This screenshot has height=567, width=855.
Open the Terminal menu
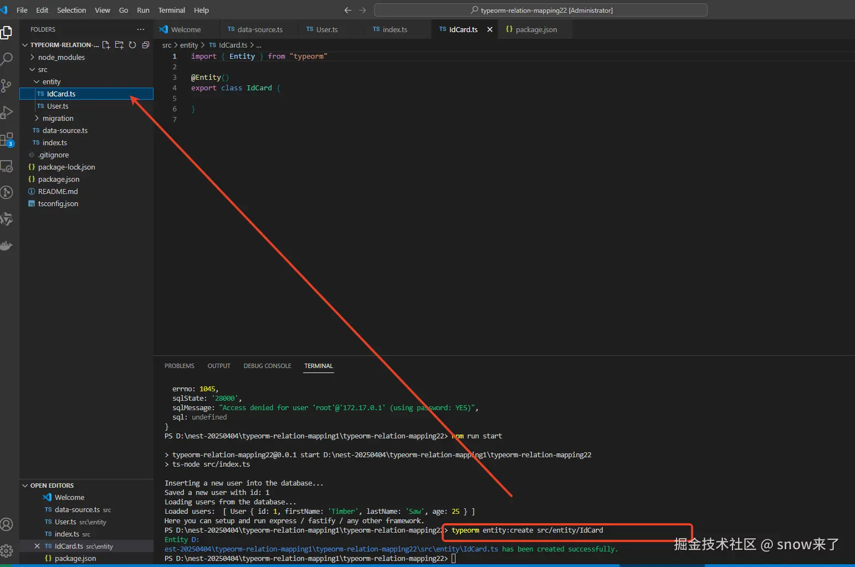pos(172,10)
